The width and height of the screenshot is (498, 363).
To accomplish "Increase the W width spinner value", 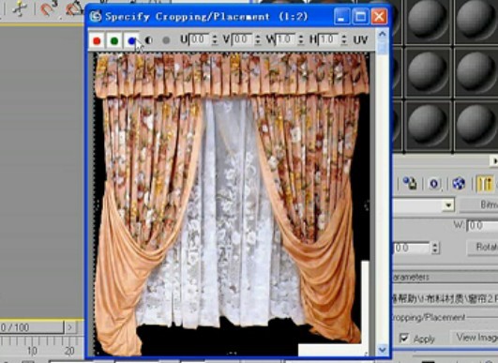I will (301, 37).
